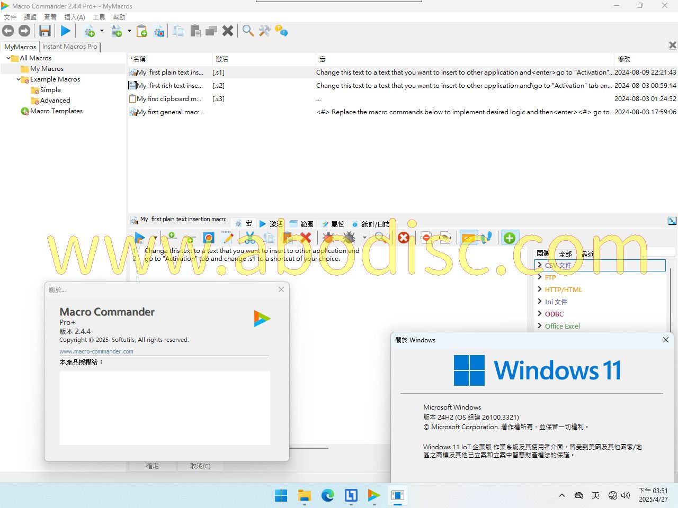
Task: Click the red X delete icon in editor toolbar
Action: 306,238
